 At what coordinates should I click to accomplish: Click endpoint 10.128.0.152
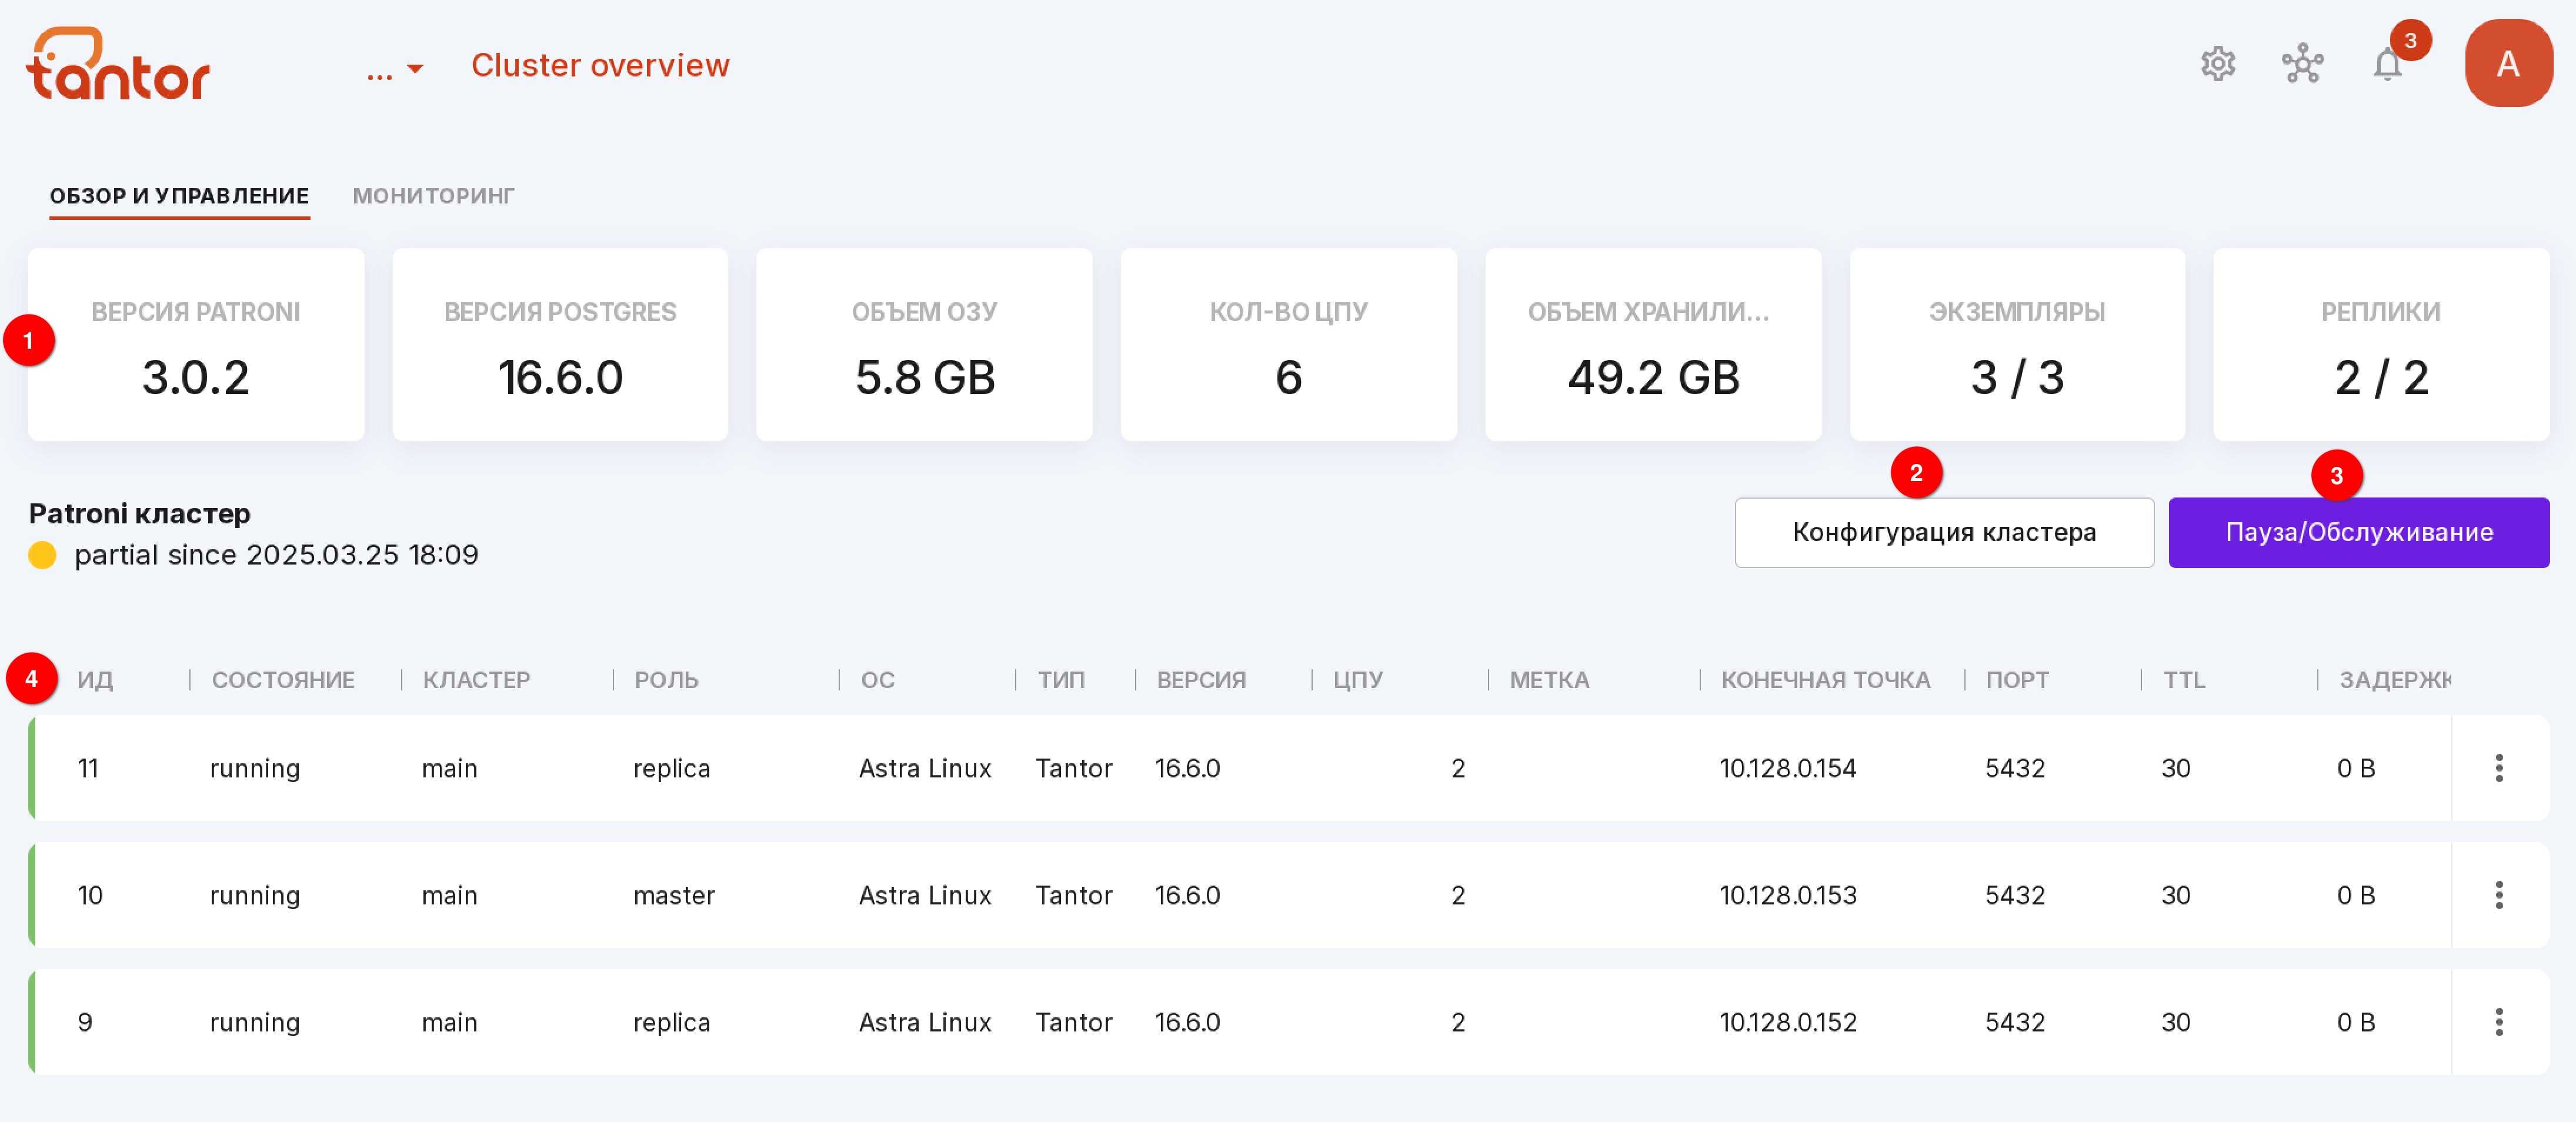[x=1787, y=1022]
